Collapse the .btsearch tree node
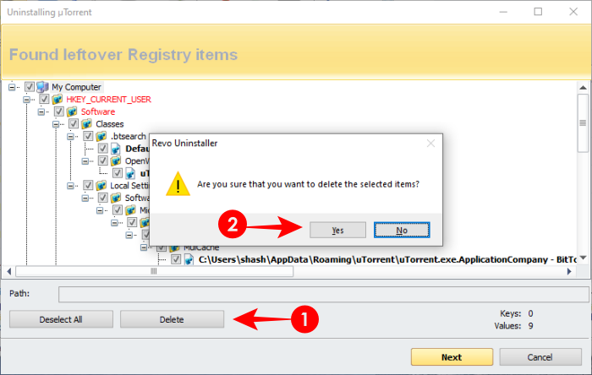 tap(70, 137)
